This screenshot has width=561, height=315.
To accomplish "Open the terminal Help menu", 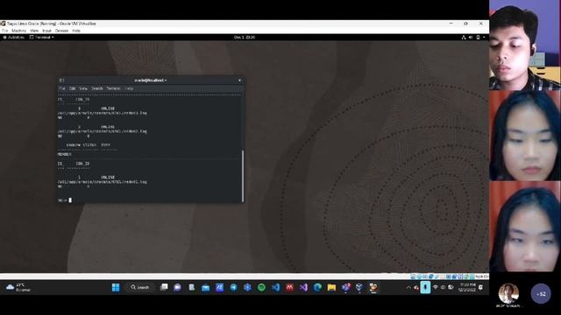I will tap(129, 88).
